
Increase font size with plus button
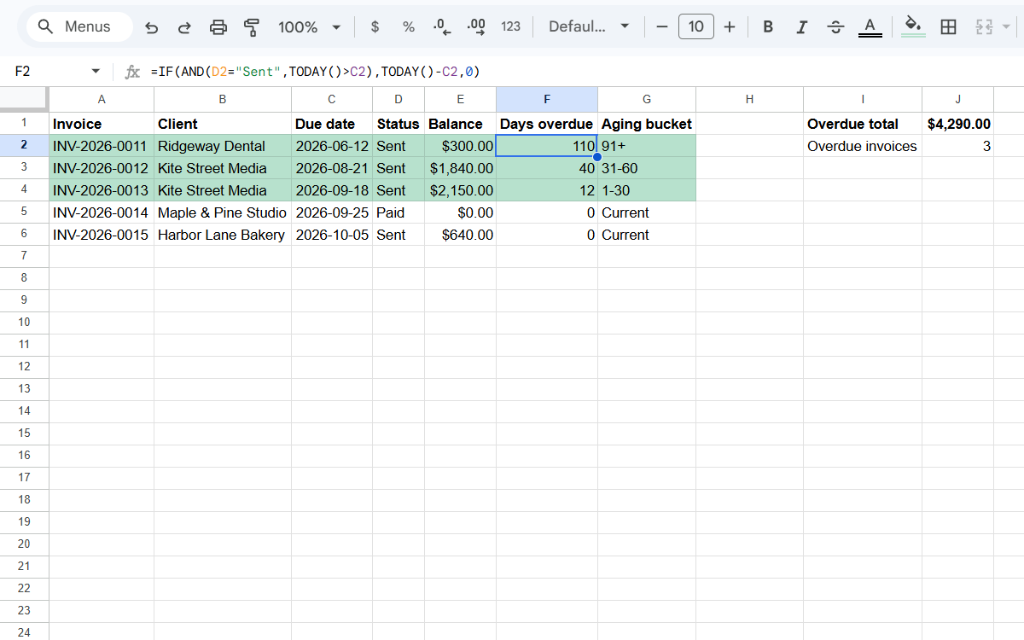[x=730, y=27]
